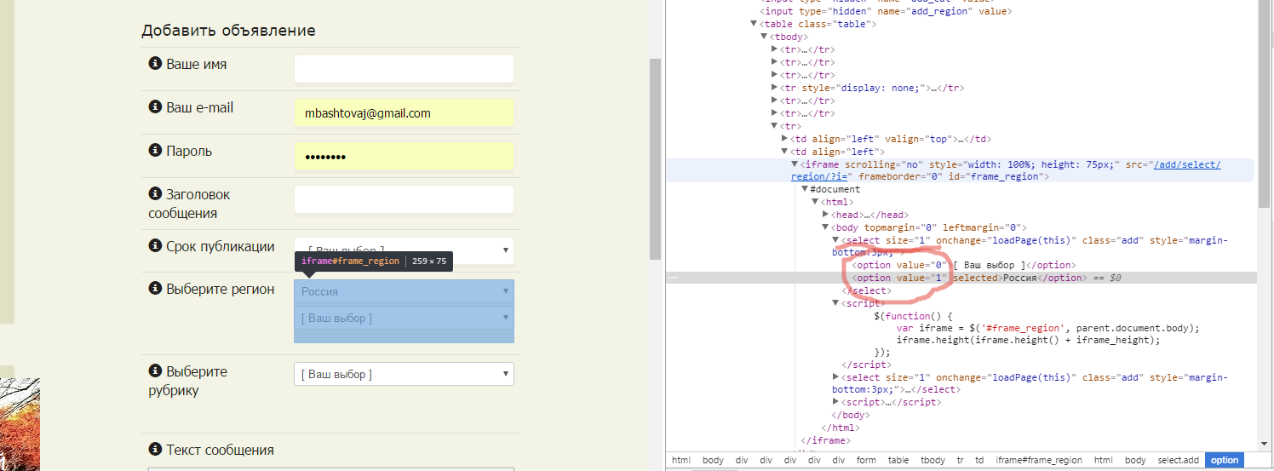Collapse the iframe frame_region node
Image resolution: width=1274 pixels, height=471 pixels.
click(x=795, y=164)
